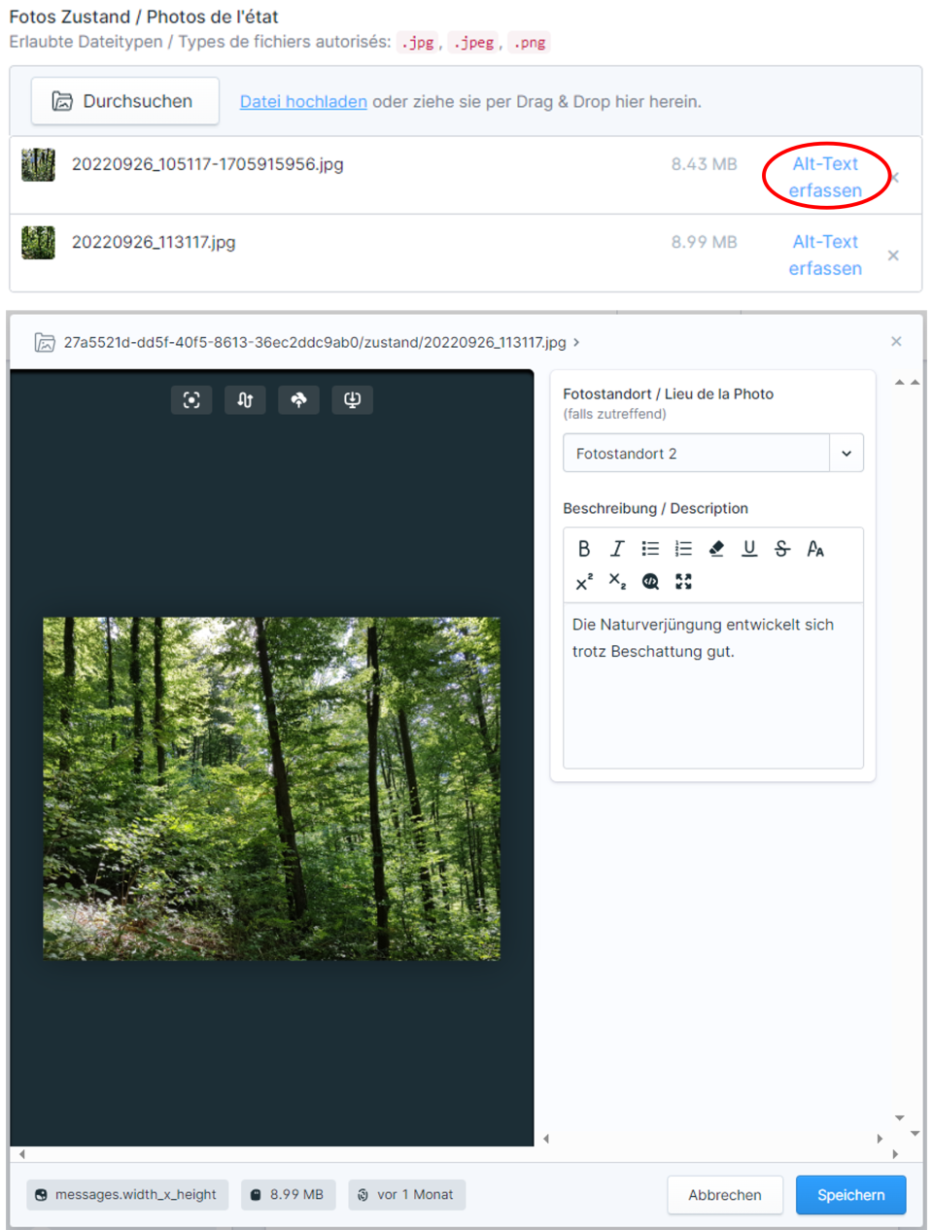Click the focal point icon above the image

click(191, 400)
